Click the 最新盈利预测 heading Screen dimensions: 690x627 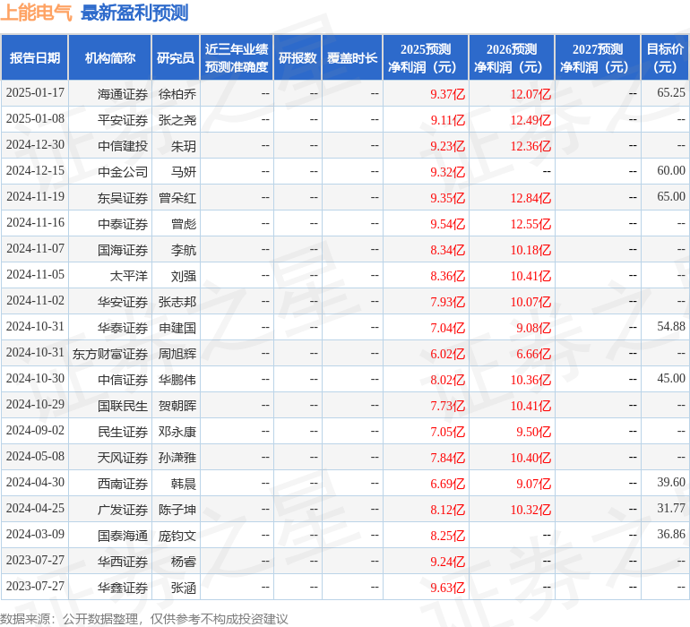tap(134, 13)
